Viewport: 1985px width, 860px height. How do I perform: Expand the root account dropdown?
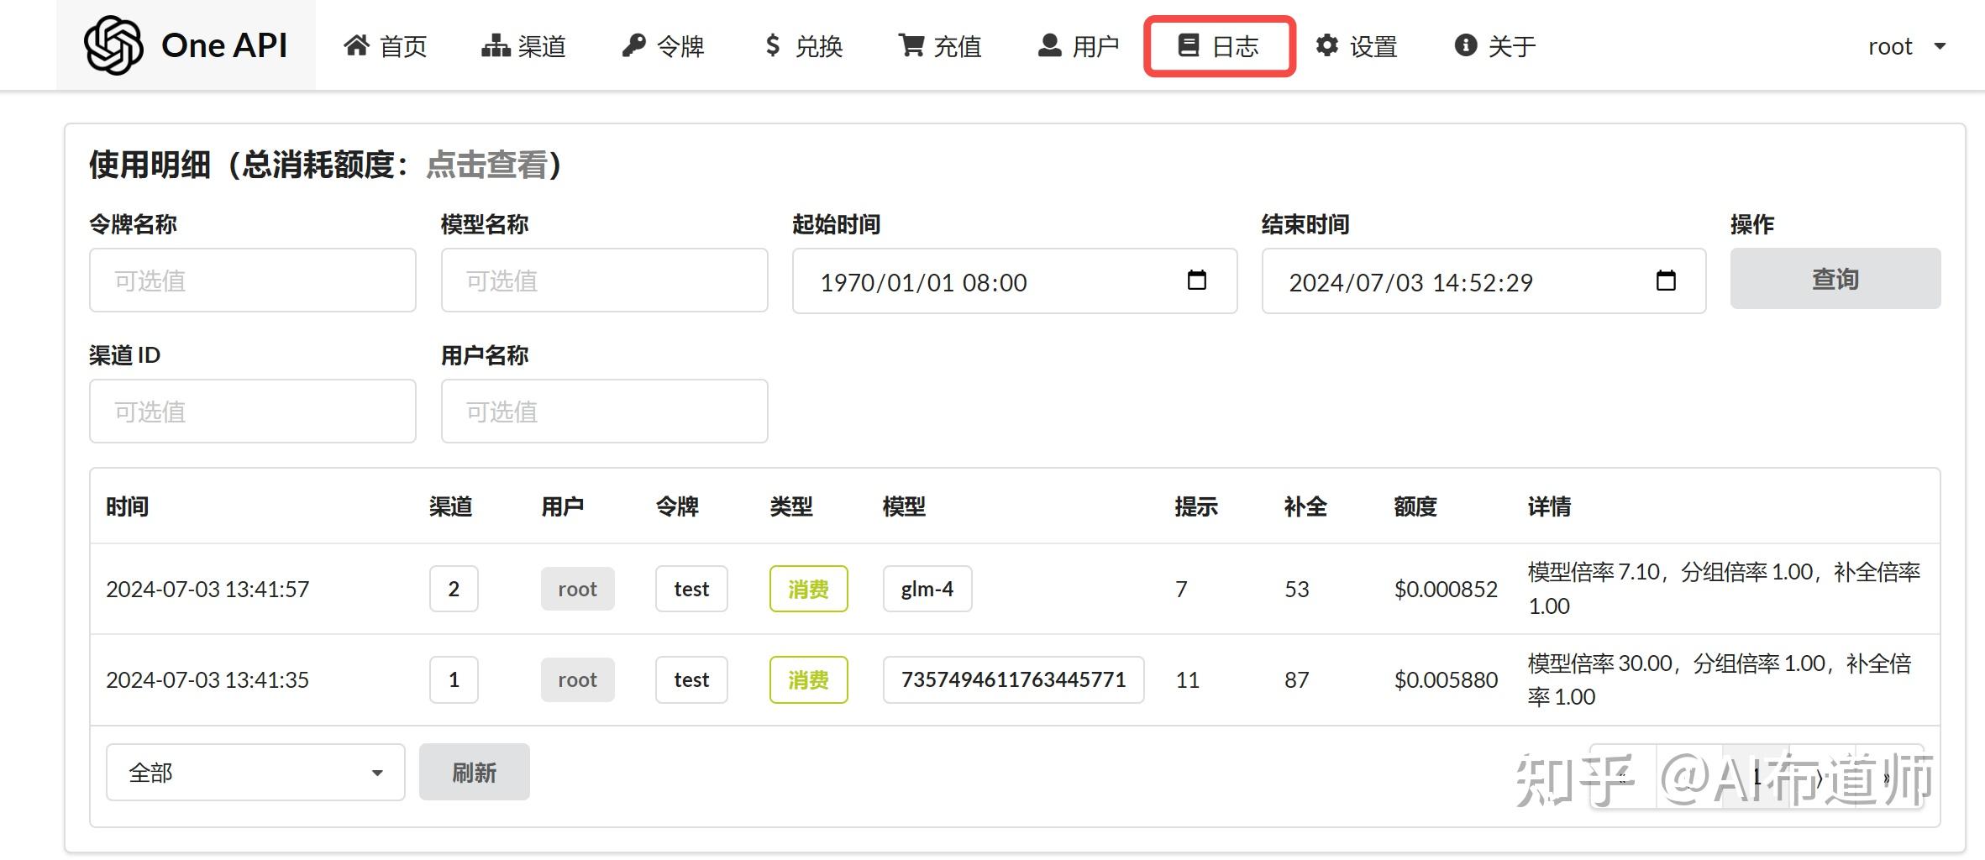[x=1907, y=46]
